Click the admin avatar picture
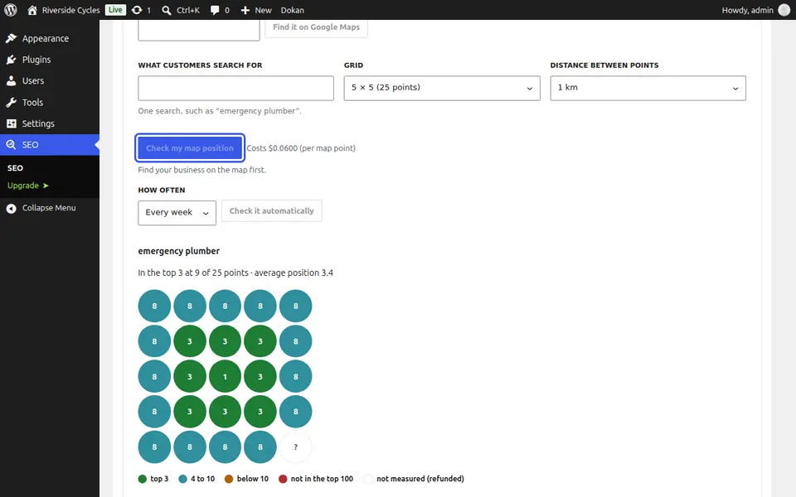The height and width of the screenshot is (497, 796). [x=784, y=10]
